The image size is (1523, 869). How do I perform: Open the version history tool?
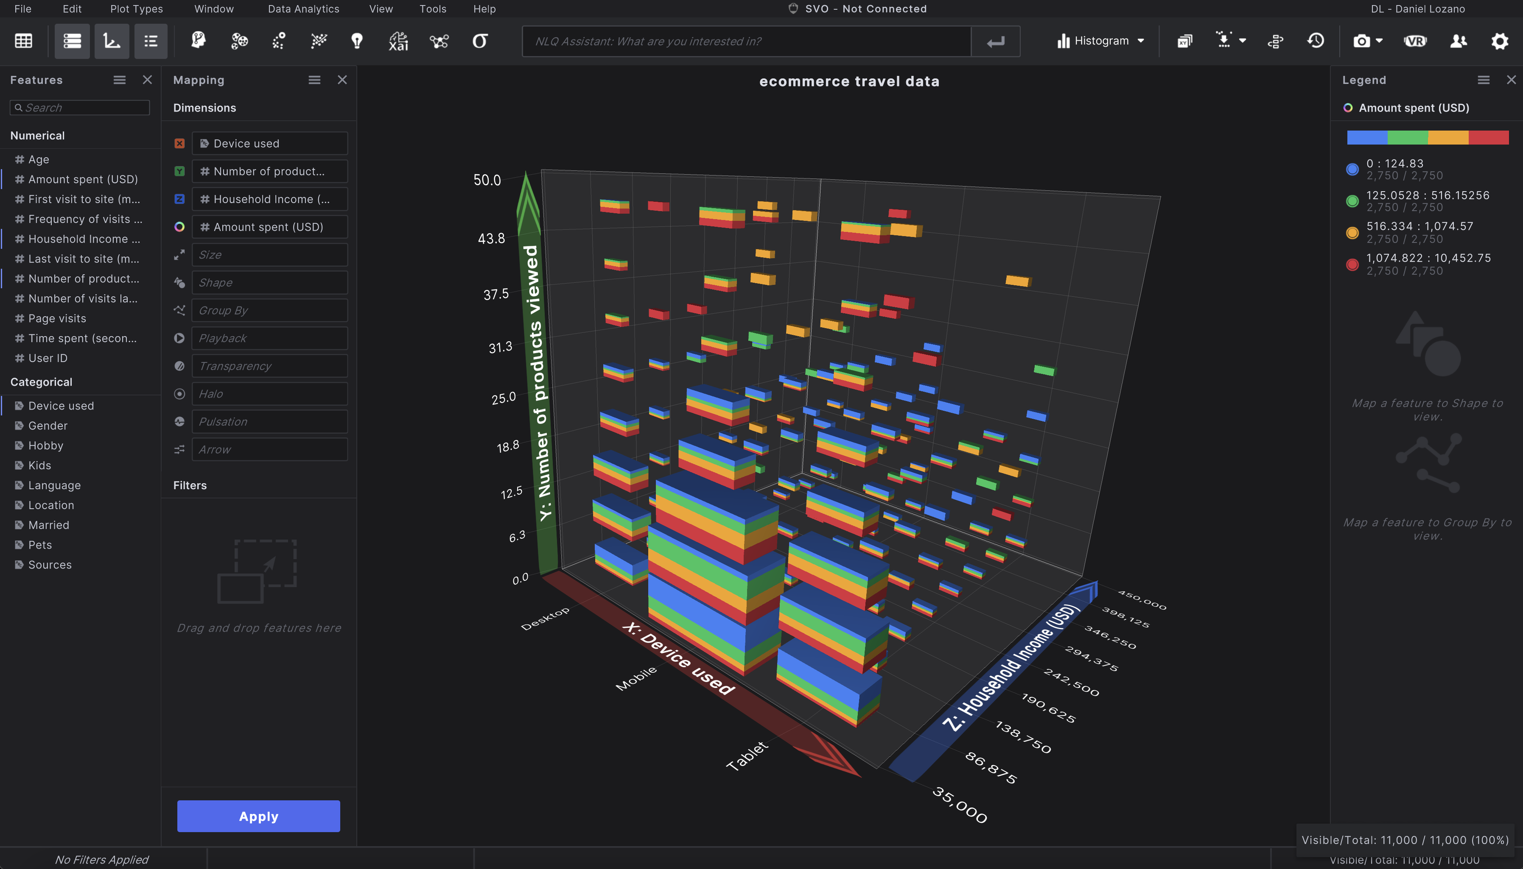pos(1316,41)
